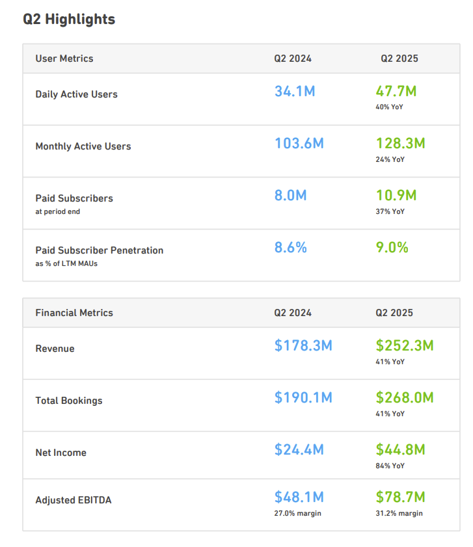Click the Financial Metrics table header label
This screenshot has width=473, height=547.
click(x=74, y=313)
